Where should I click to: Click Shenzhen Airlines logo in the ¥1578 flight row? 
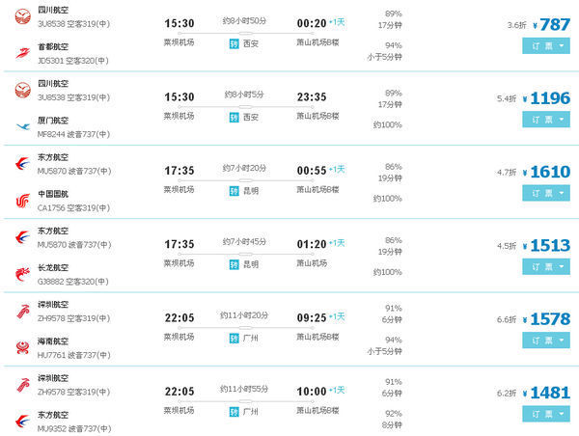click(21, 310)
